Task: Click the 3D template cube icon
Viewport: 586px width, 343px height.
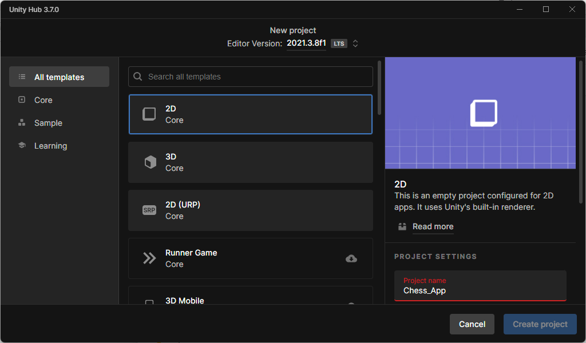Action: coord(151,162)
